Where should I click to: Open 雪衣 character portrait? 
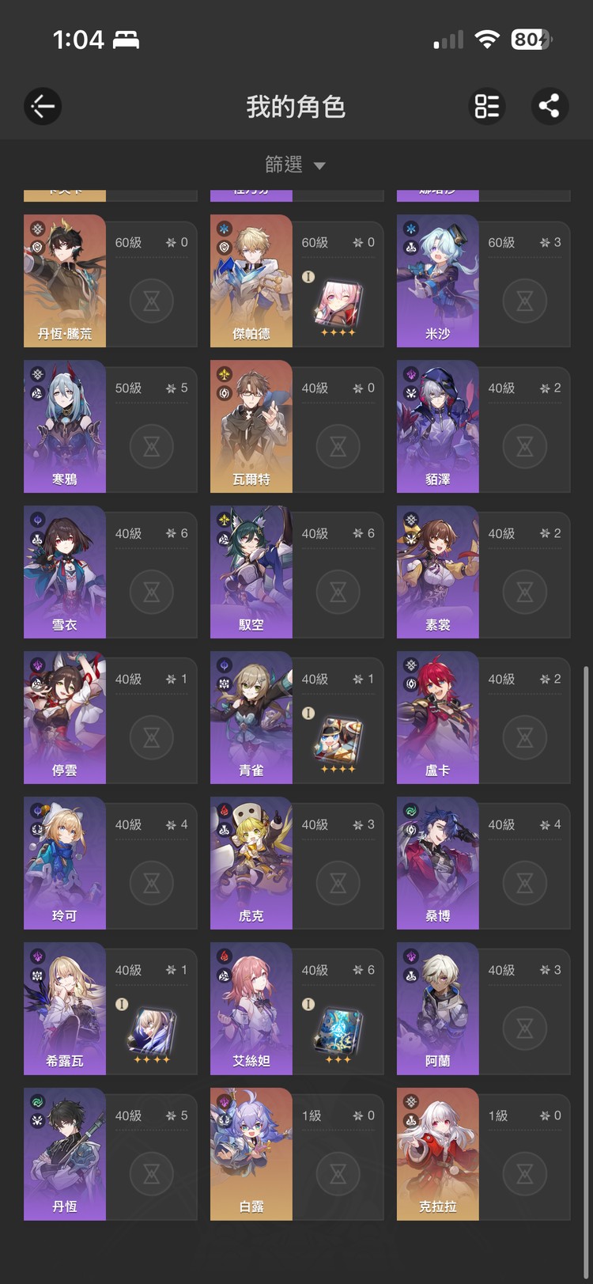[x=65, y=572]
